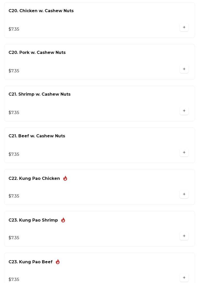Open the C21. Beef w. Cashew Nuts title
The width and height of the screenshot is (199, 283).
tap(37, 136)
